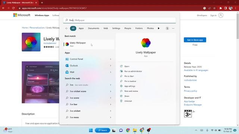Image resolution: width=239 pixels, height=134 pixels.
Task: Open App settings for Lively Wallpaper
Action: click(x=130, y=86)
